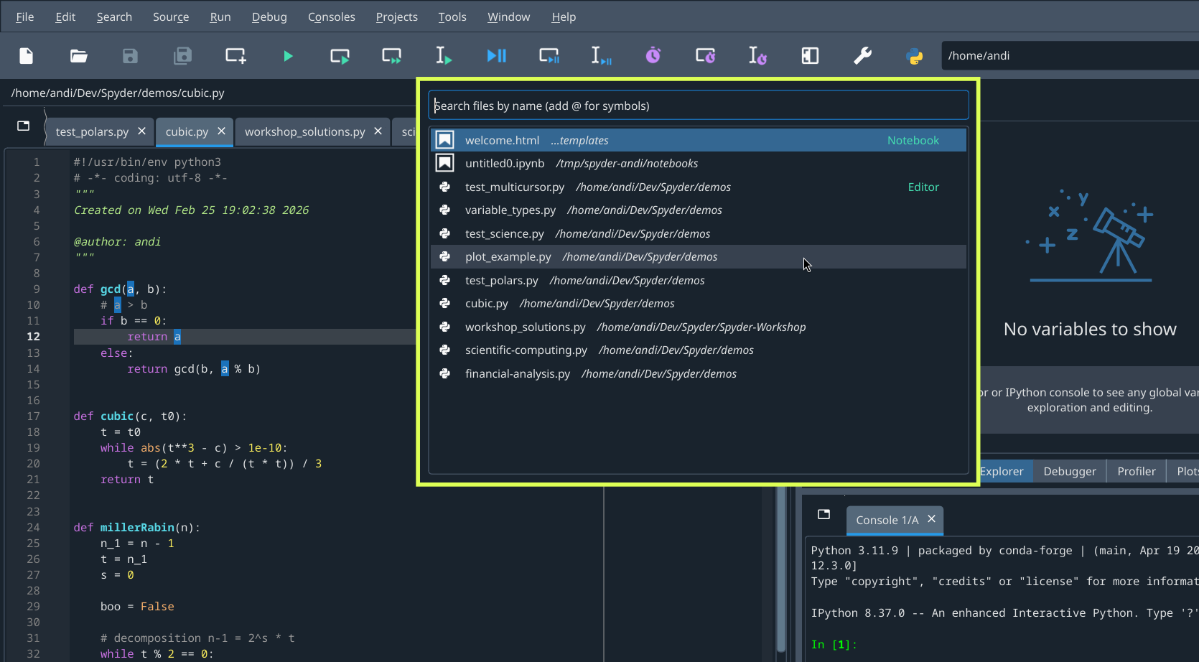The height and width of the screenshot is (662, 1199).
Task: Open an existing file
Action: (78, 56)
